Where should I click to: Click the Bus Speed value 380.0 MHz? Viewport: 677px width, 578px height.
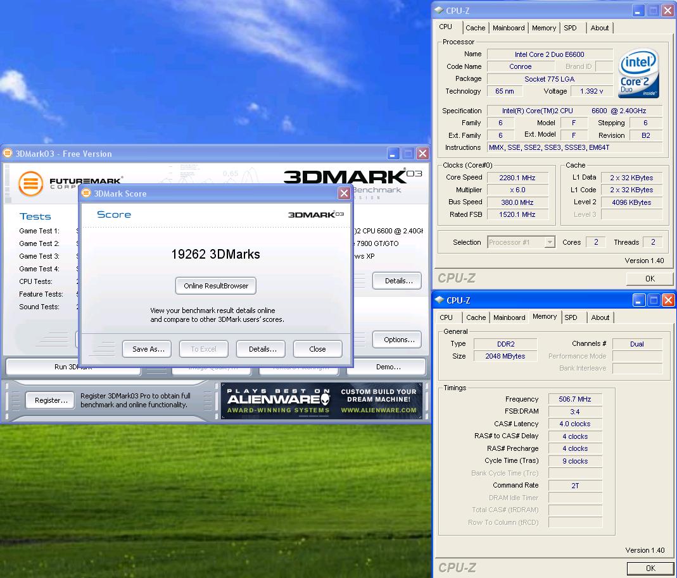coord(517,202)
